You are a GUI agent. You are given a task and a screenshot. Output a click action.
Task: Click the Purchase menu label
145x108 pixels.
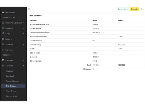point(9,28)
